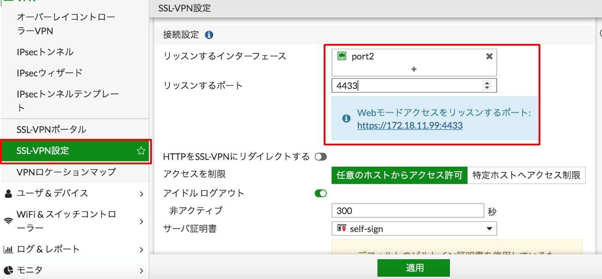Click the モニタ pie chart icon
Image resolution: width=602 pixels, height=279 pixels.
pyautogui.click(x=8, y=270)
